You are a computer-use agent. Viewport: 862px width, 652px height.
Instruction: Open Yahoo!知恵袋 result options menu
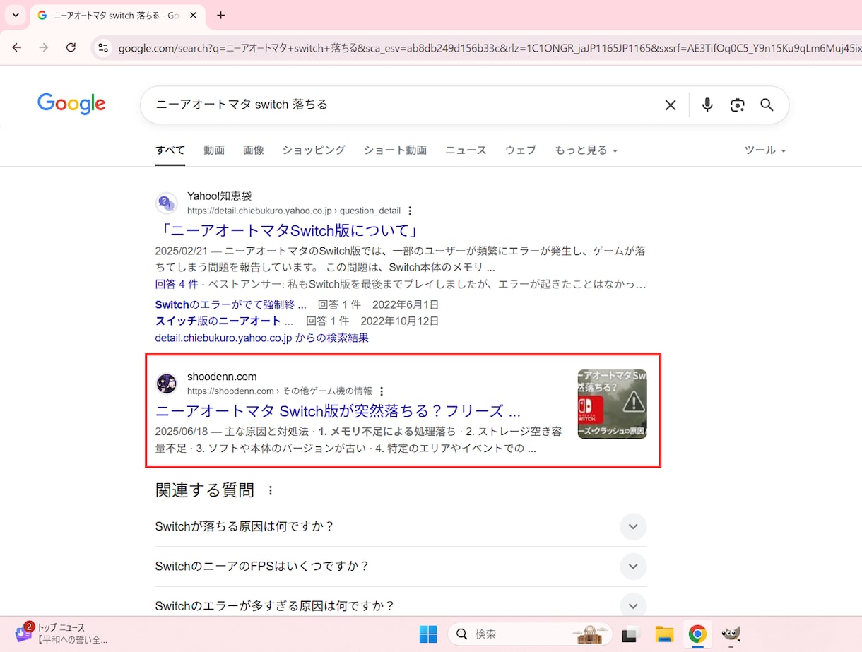point(410,211)
